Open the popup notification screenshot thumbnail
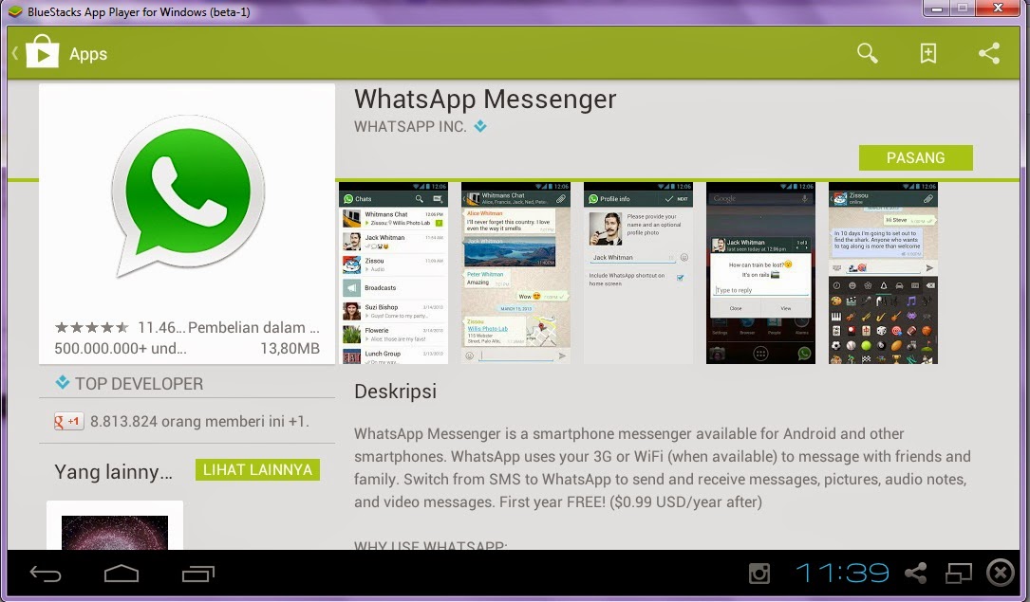Screen dimensions: 1030x602 (x=760, y=273)
